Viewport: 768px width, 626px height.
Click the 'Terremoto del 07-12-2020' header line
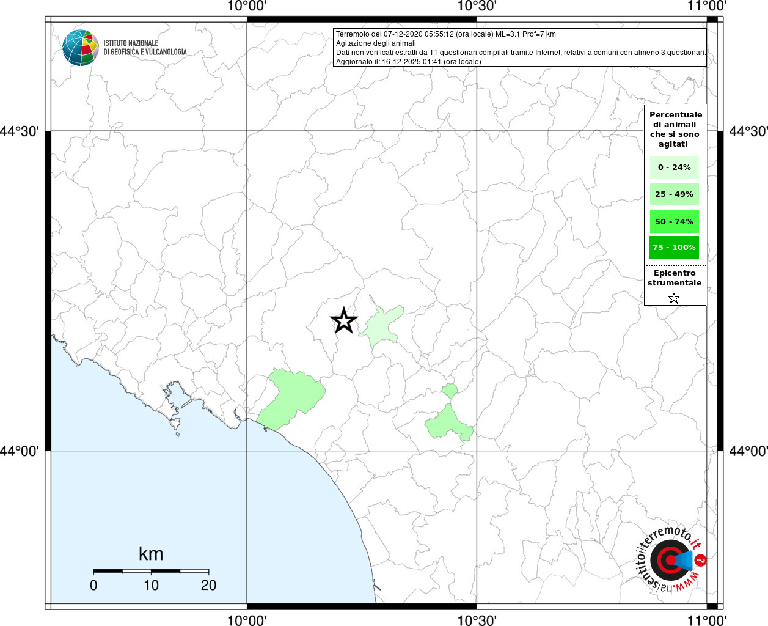click(446, 34)
